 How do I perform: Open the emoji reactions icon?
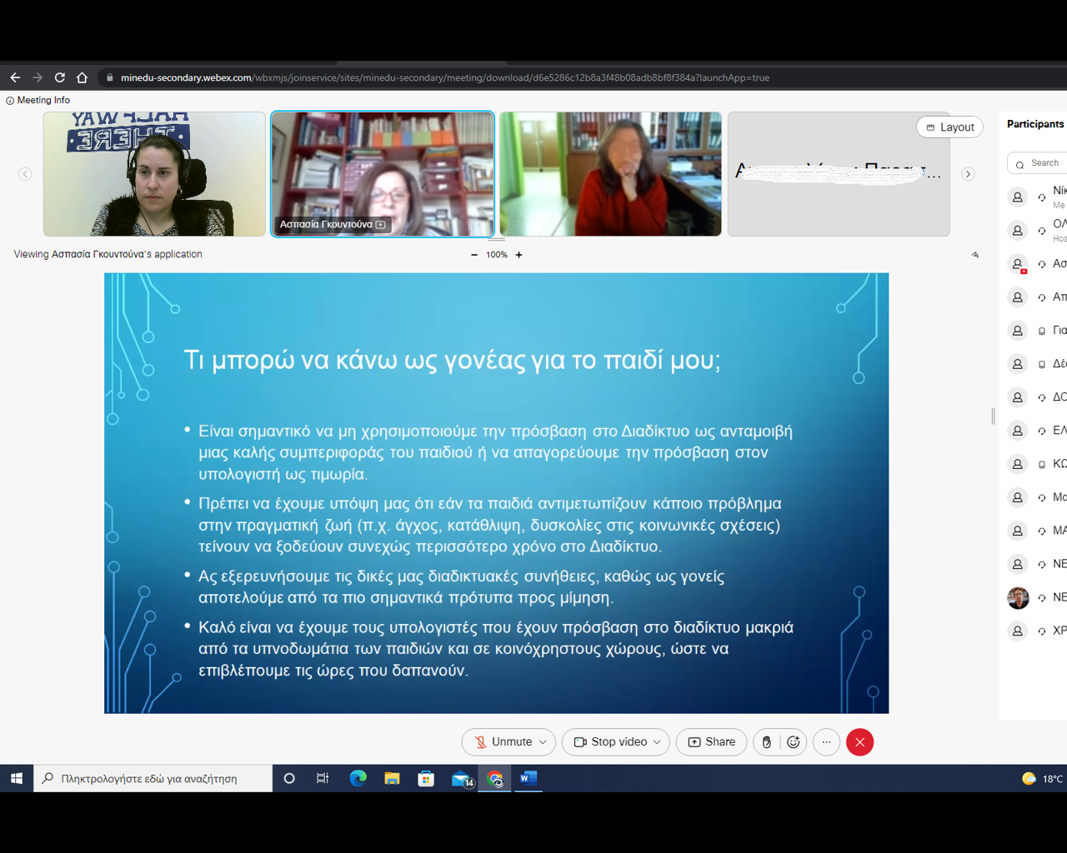click(x=794, y=742)
